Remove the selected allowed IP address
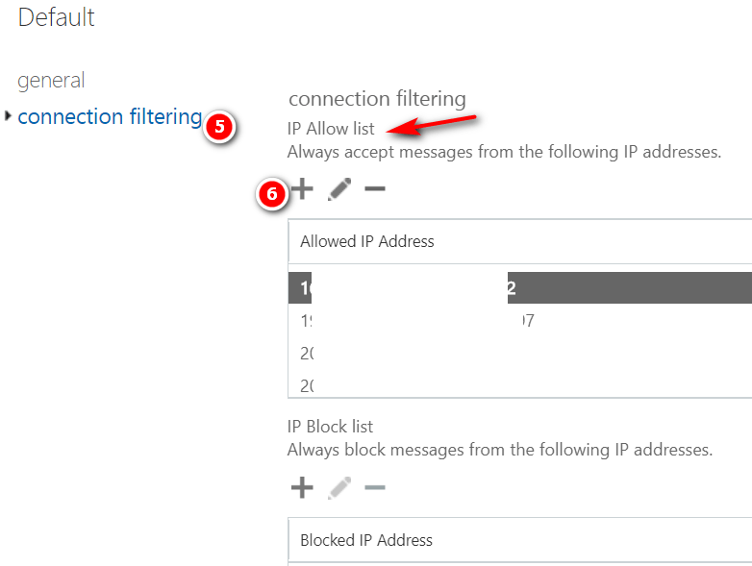This screenshot has height=566, width=752. tap(375, 189)
